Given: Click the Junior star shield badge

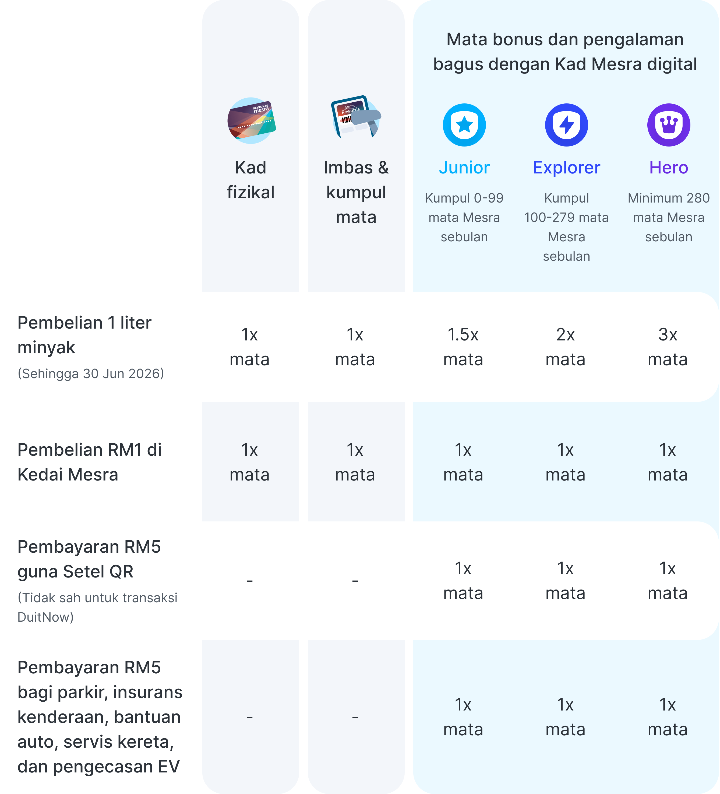Looking at the screenshot, I should [x=464, y=125].
